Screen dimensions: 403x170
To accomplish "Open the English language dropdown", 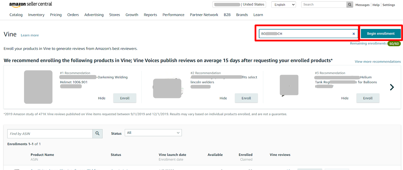I will point(284,5).
